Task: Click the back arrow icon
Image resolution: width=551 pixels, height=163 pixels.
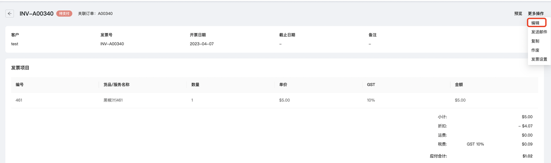Action: tap(9, 14)
